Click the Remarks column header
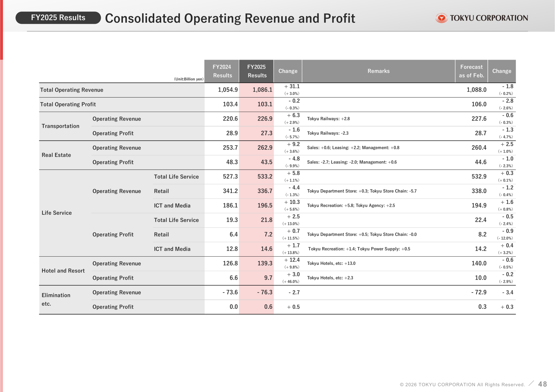 378,71
